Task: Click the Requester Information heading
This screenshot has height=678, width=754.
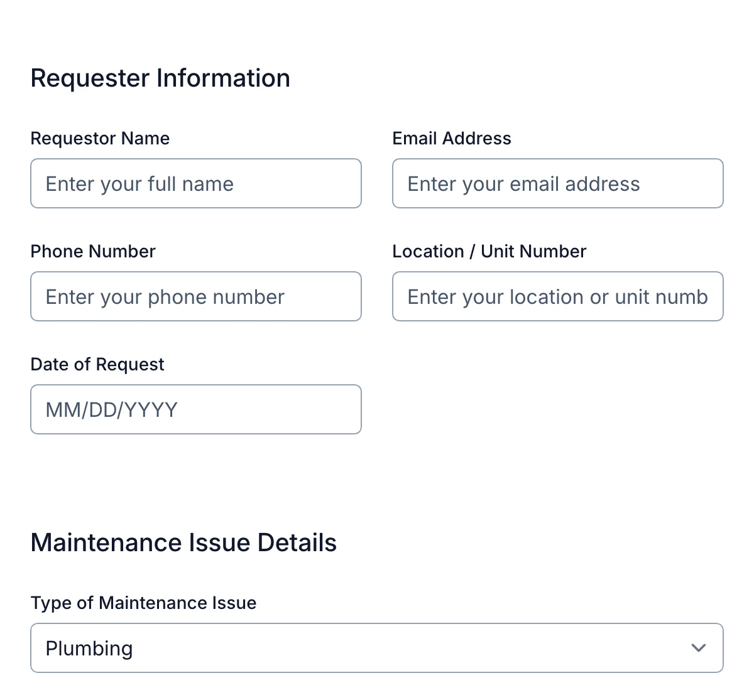Action: click(160, 78)
